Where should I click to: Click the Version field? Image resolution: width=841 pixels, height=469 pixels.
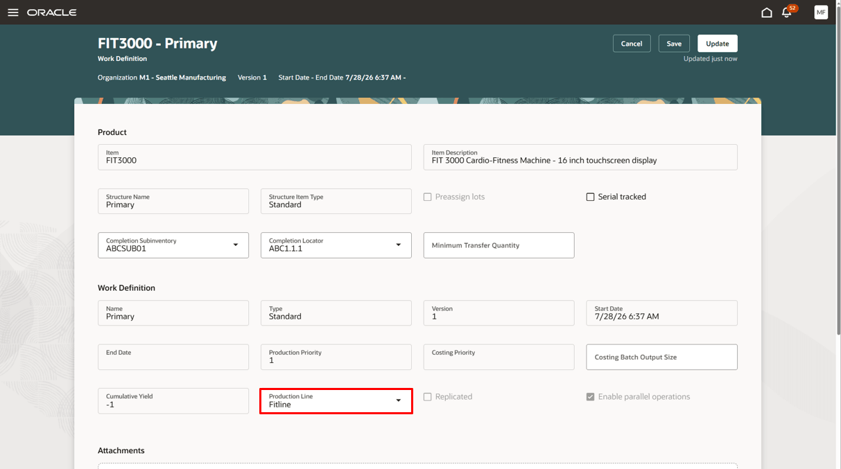(498, 313)
